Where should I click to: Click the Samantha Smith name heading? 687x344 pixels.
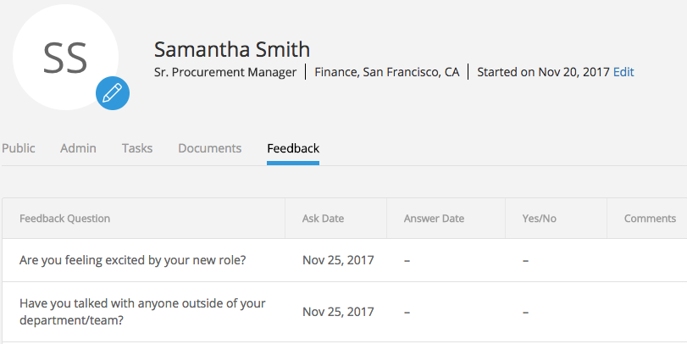point(232,49)
